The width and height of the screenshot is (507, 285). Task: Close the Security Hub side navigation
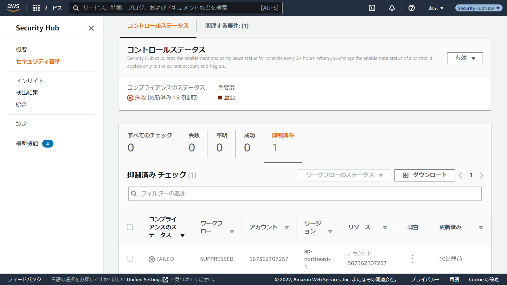click(91, 28)
